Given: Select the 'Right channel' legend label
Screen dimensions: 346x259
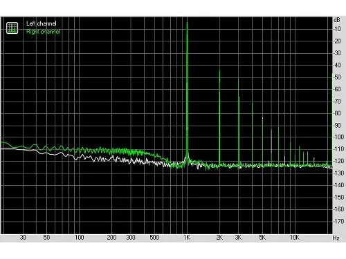Looking at the screenshot, I should [43, 32].
